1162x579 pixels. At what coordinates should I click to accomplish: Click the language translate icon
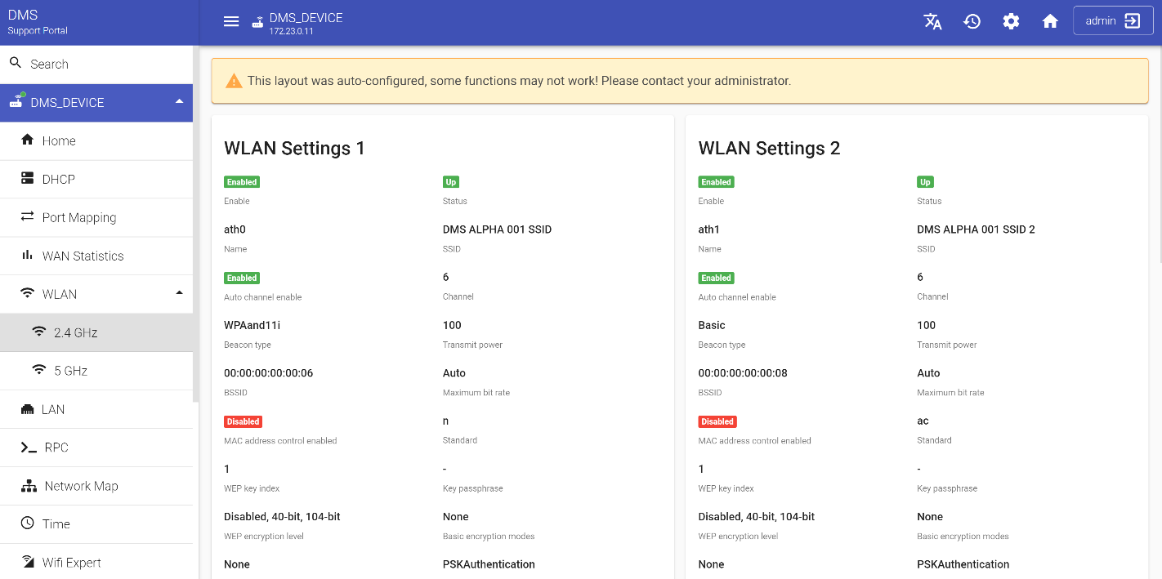click(932, 22)
